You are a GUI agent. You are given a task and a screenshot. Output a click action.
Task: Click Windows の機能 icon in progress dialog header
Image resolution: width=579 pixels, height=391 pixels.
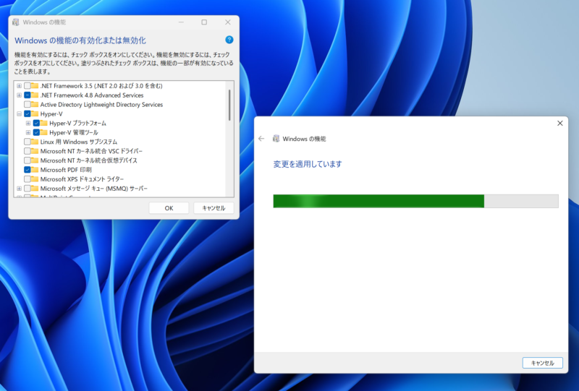[x=276, y=139]
